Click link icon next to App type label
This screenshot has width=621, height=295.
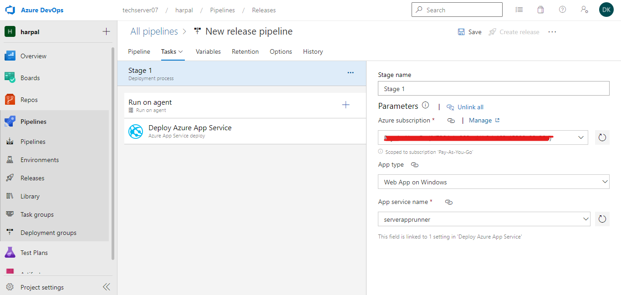point(414,165)
